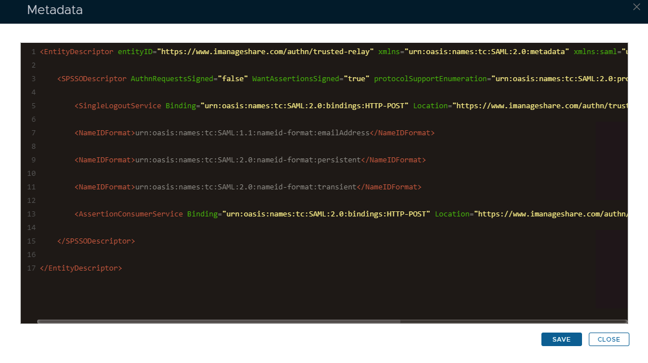Close the Metadata dialog with X icon
The width and height of the screenshot is (648, 363).
tap(637, 7)
